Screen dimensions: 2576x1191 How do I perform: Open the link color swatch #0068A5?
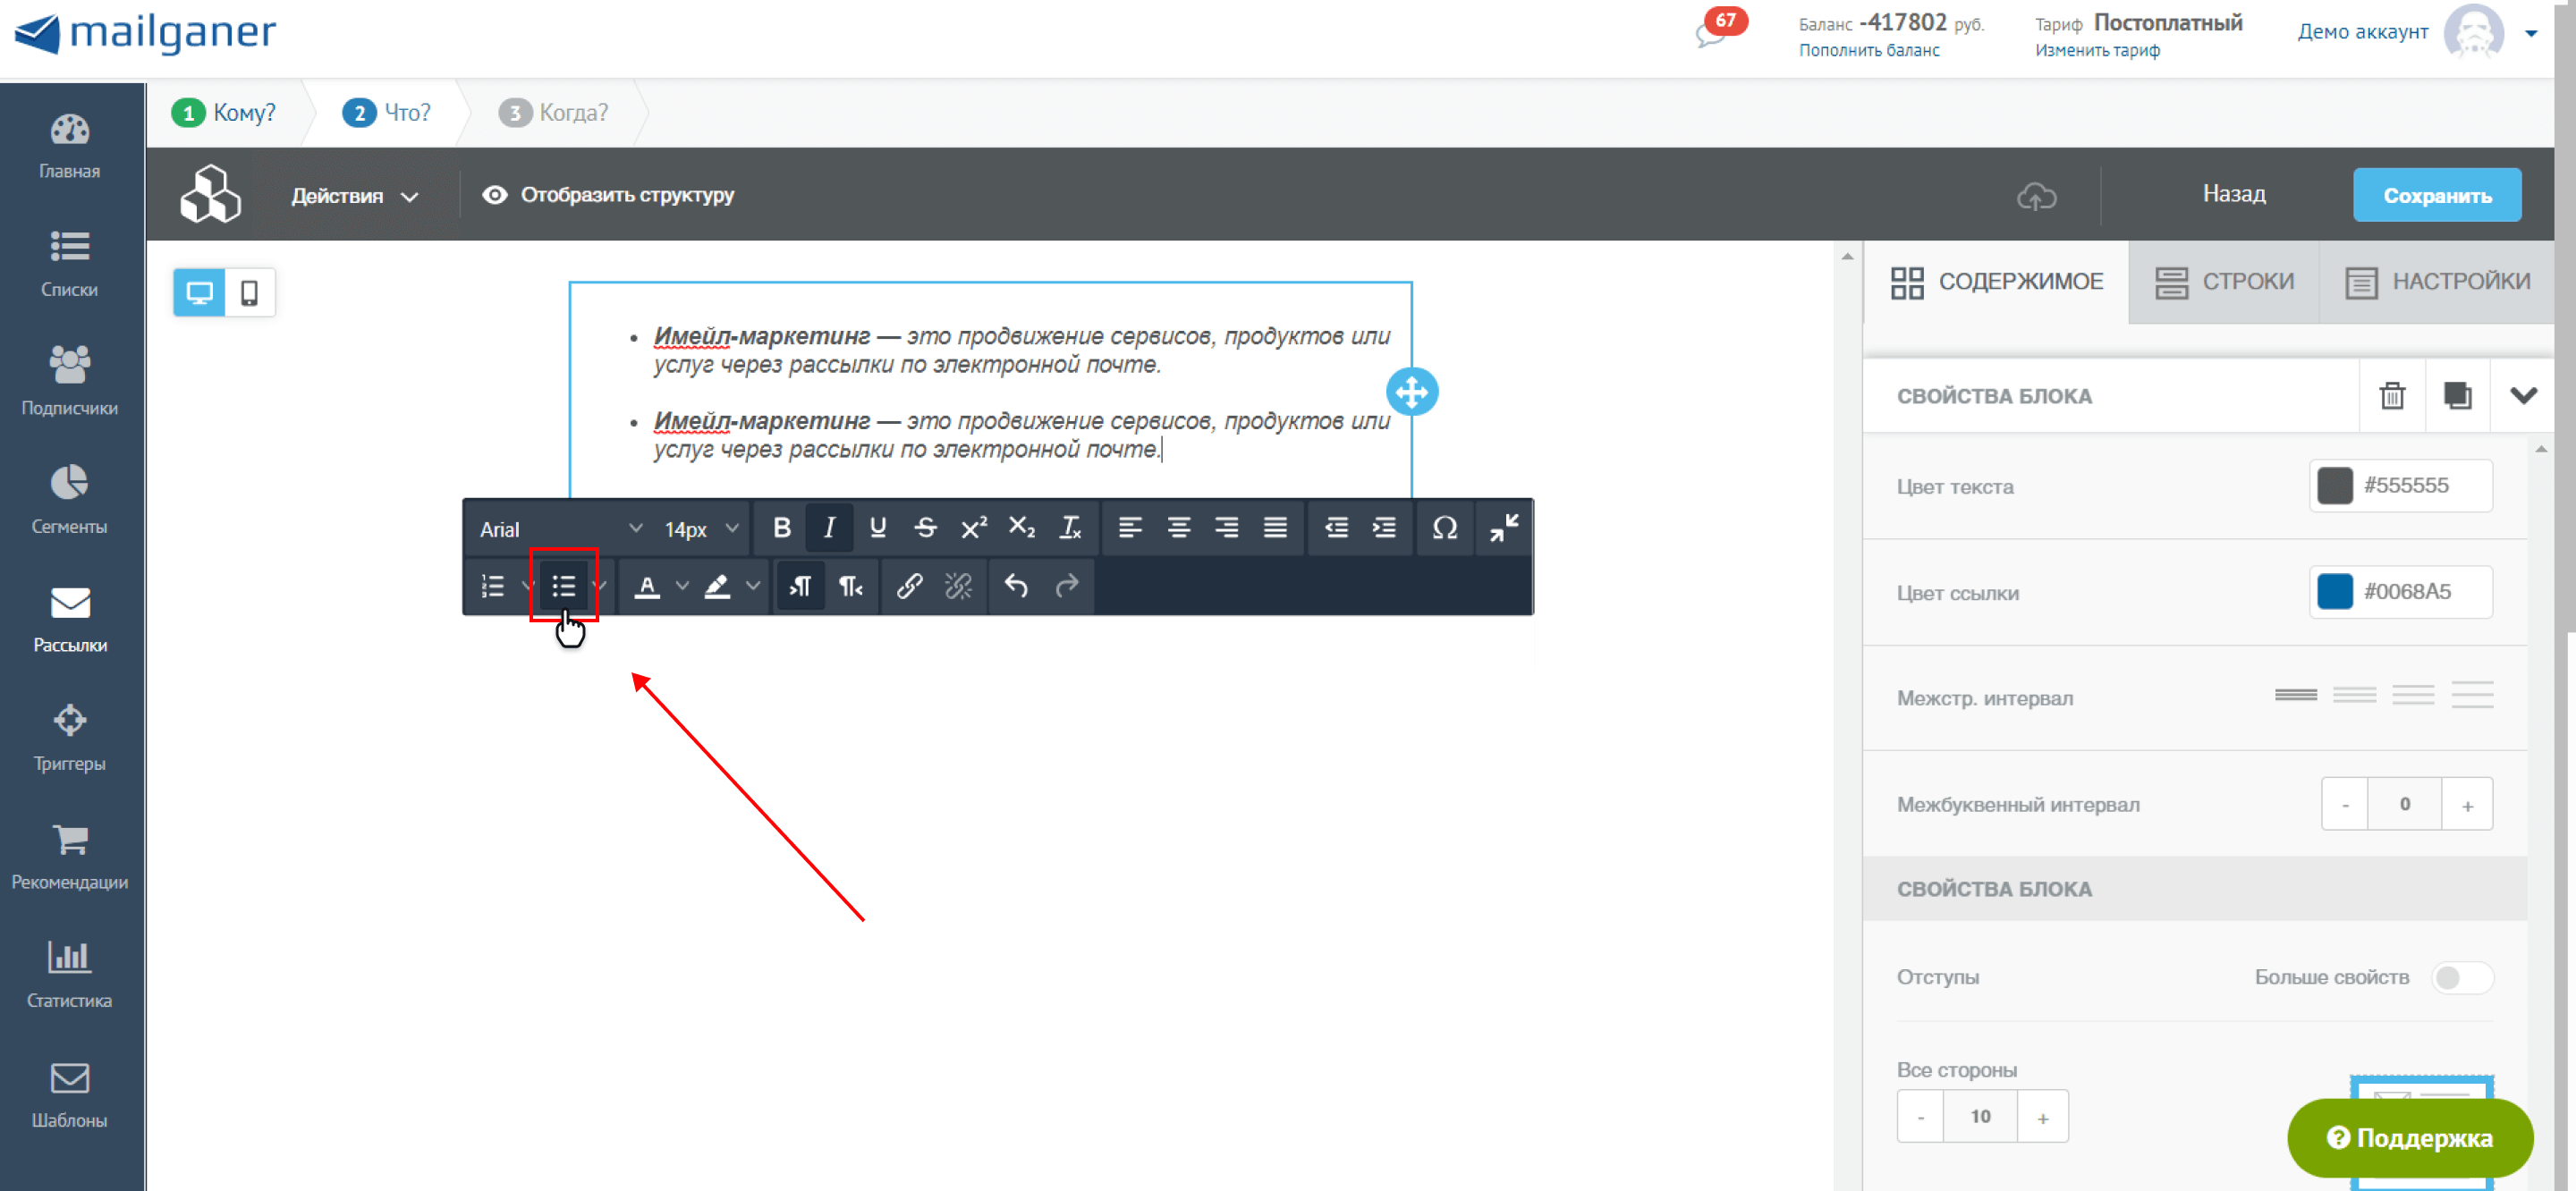[x=2335, y=592]
